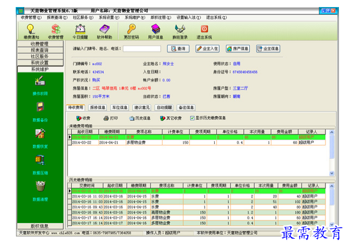Open 缴费通知 lightbulb toolbar icon
This screenshot has width=347, height=250.
[31, 32]
